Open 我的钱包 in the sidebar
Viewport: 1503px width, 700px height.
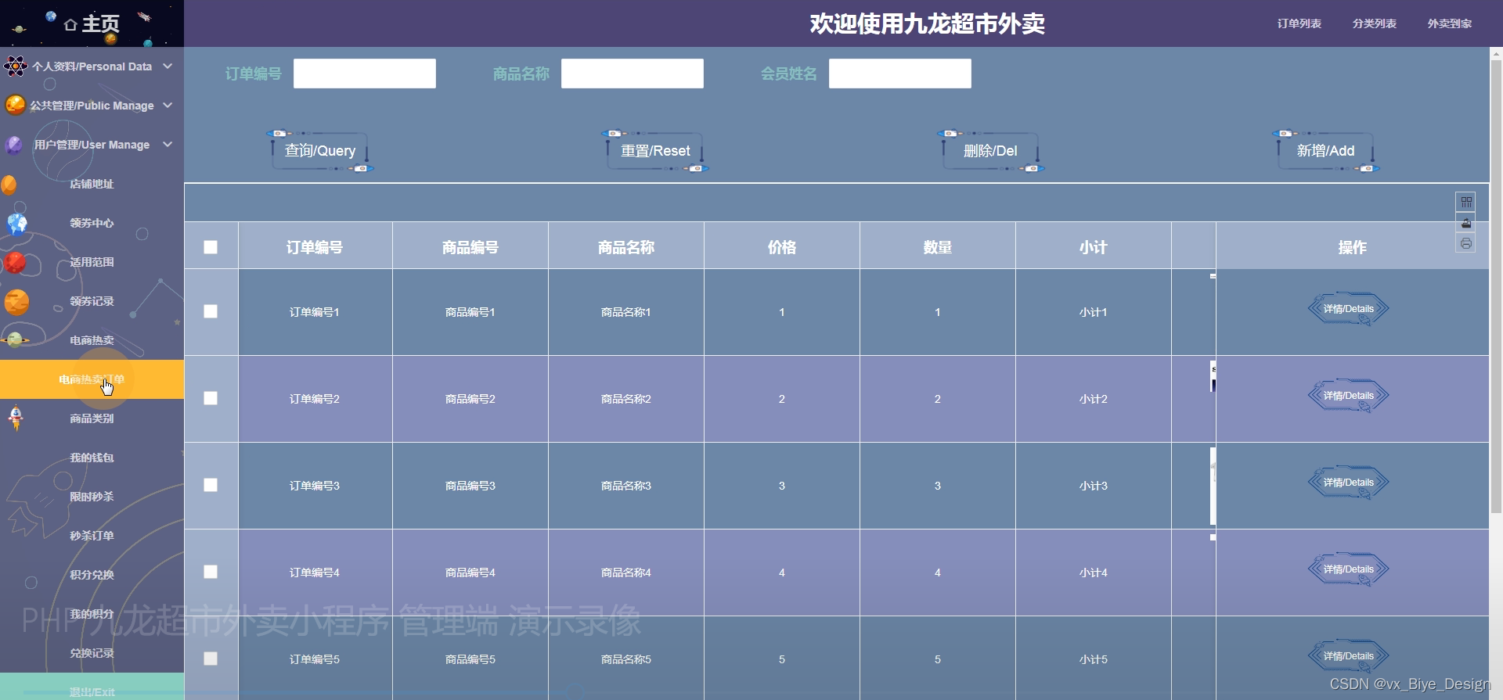pyautogui.click(x=92, y=458)
